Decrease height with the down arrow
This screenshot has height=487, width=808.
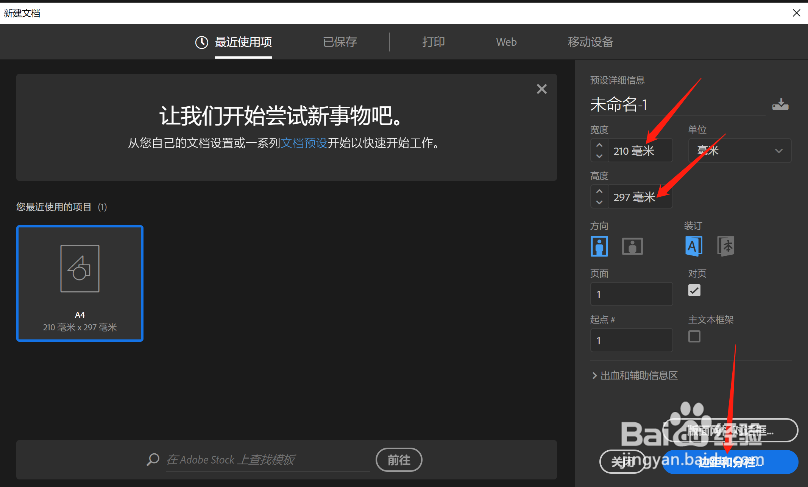pos(599,202)
